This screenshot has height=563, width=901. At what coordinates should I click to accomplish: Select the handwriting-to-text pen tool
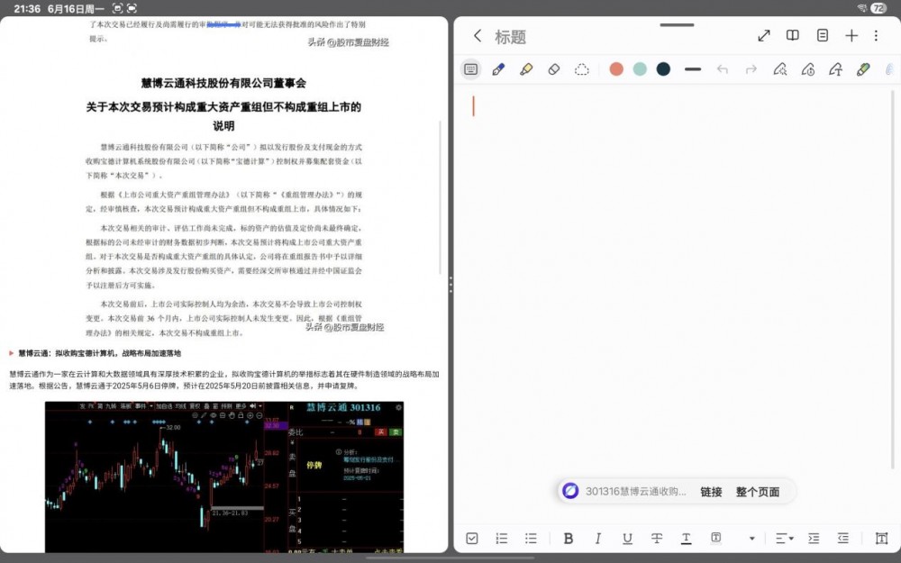pyautogui.click(x=835, y=69)
